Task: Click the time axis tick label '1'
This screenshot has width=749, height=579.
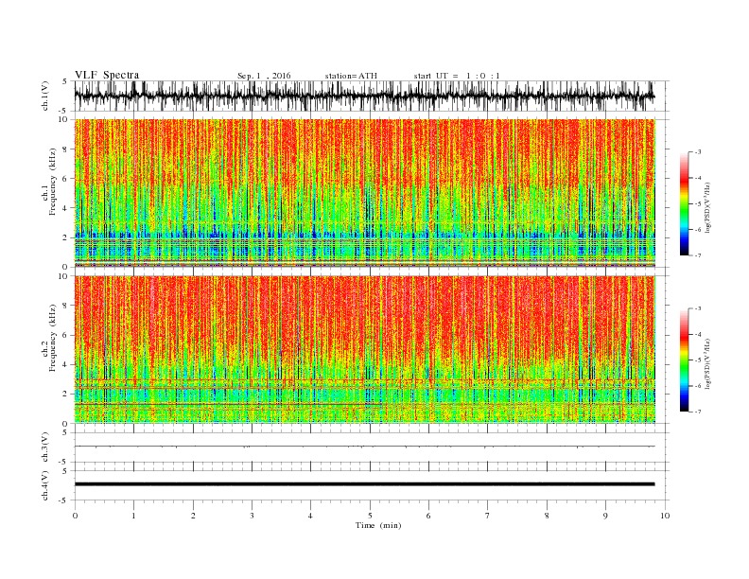Action: [133, 516]
